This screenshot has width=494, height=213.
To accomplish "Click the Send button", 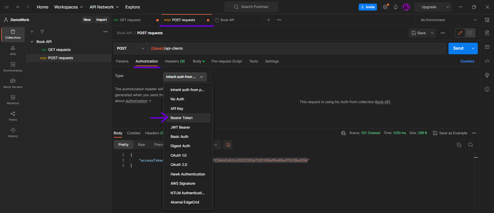I will tap(458, 48).
